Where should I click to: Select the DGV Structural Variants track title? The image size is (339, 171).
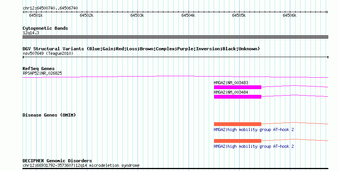click(141, 49)
